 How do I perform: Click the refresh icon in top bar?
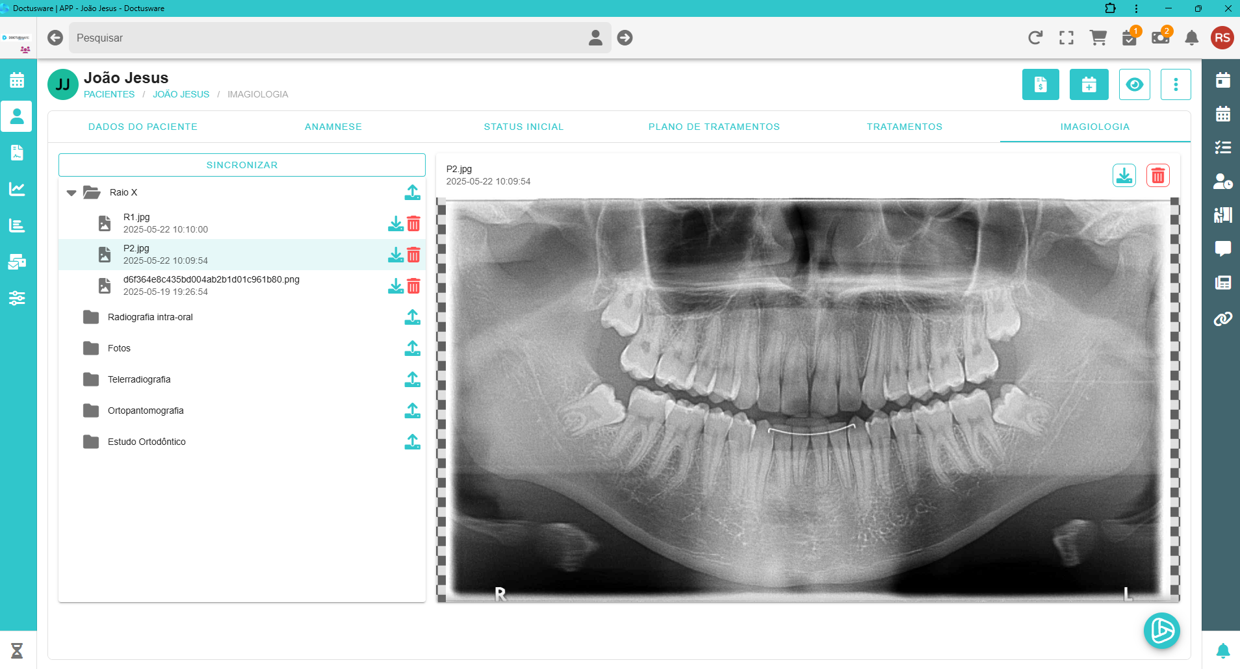(1035, 38)
